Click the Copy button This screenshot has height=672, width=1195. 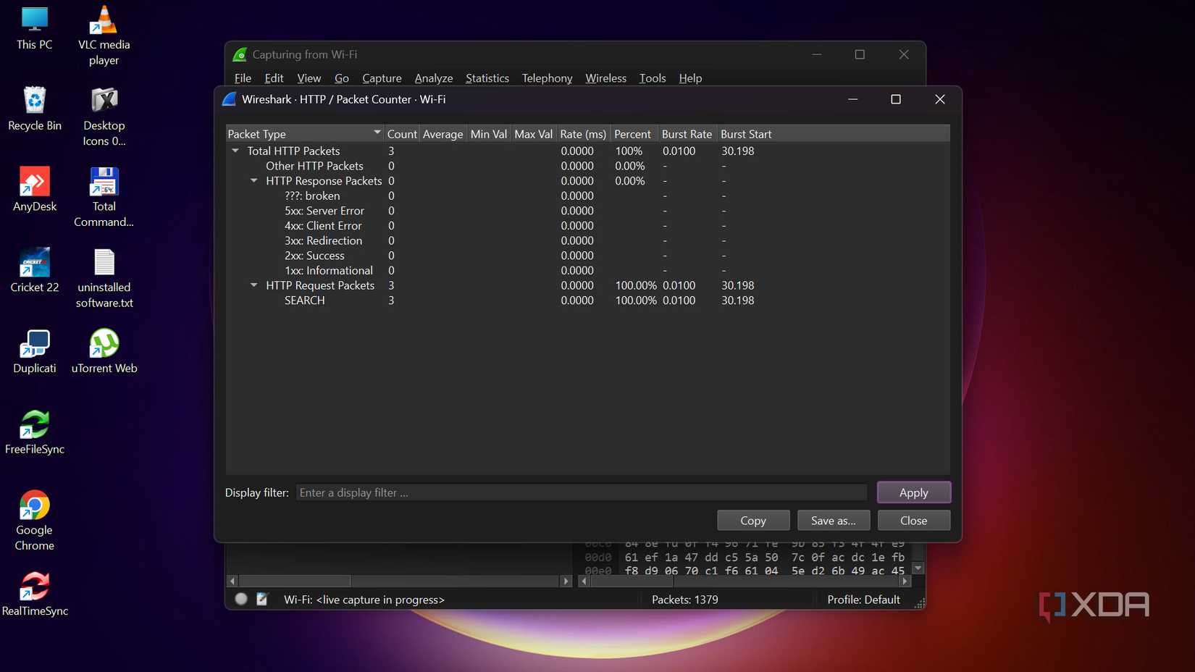752,521
